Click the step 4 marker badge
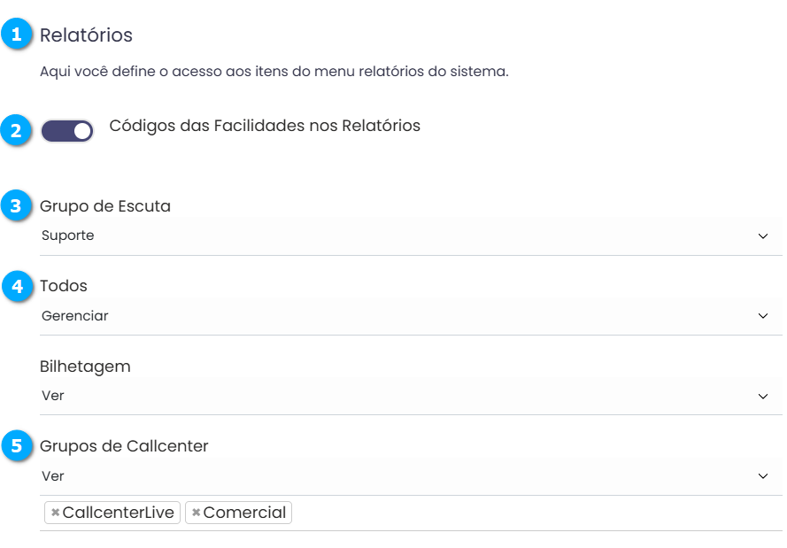The height and width of the screenshot is (548, 787). [17, 286]
